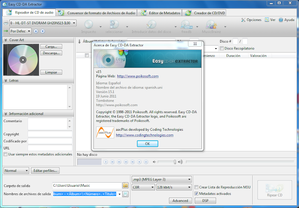This screenshot has width=299, height=208.
Task: Click the eject tray up button icon
Action: (36, 31)
